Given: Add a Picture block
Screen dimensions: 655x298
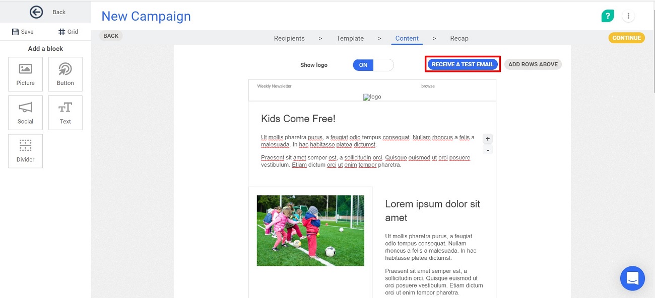Looking at the screenshot, I should (x=25, y=74).
